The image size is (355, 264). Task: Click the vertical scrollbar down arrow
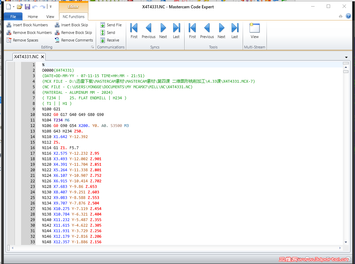click(x=346, y=242)
